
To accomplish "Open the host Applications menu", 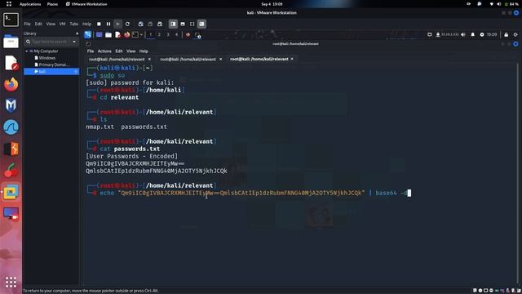I will click(x=30, y=4).
